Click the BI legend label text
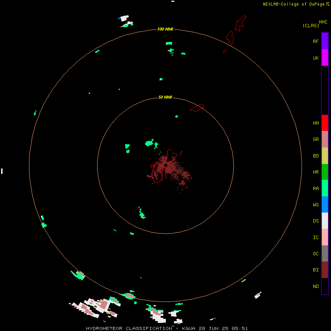 coord(316,270)
